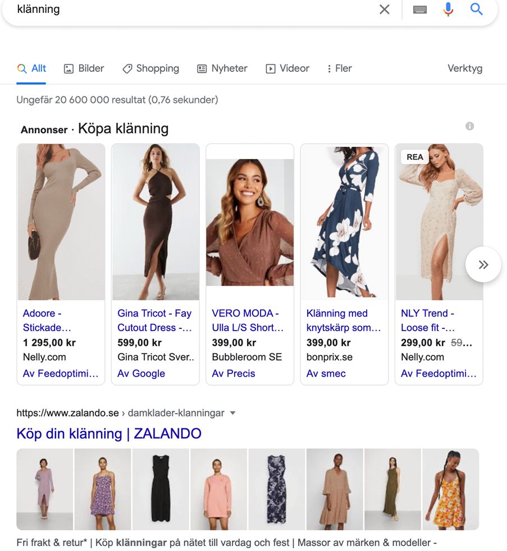The height and width of the screenshot is (551, 507).
Task: Expand the Fler menu
Action: tap(339, 69)
